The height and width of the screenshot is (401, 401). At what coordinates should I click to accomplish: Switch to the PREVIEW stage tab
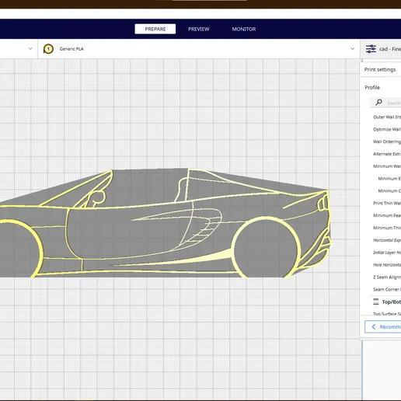click(198, 29)
